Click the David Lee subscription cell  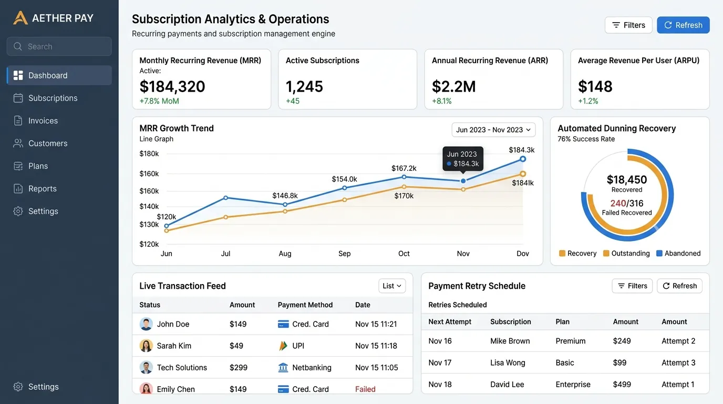507,385
